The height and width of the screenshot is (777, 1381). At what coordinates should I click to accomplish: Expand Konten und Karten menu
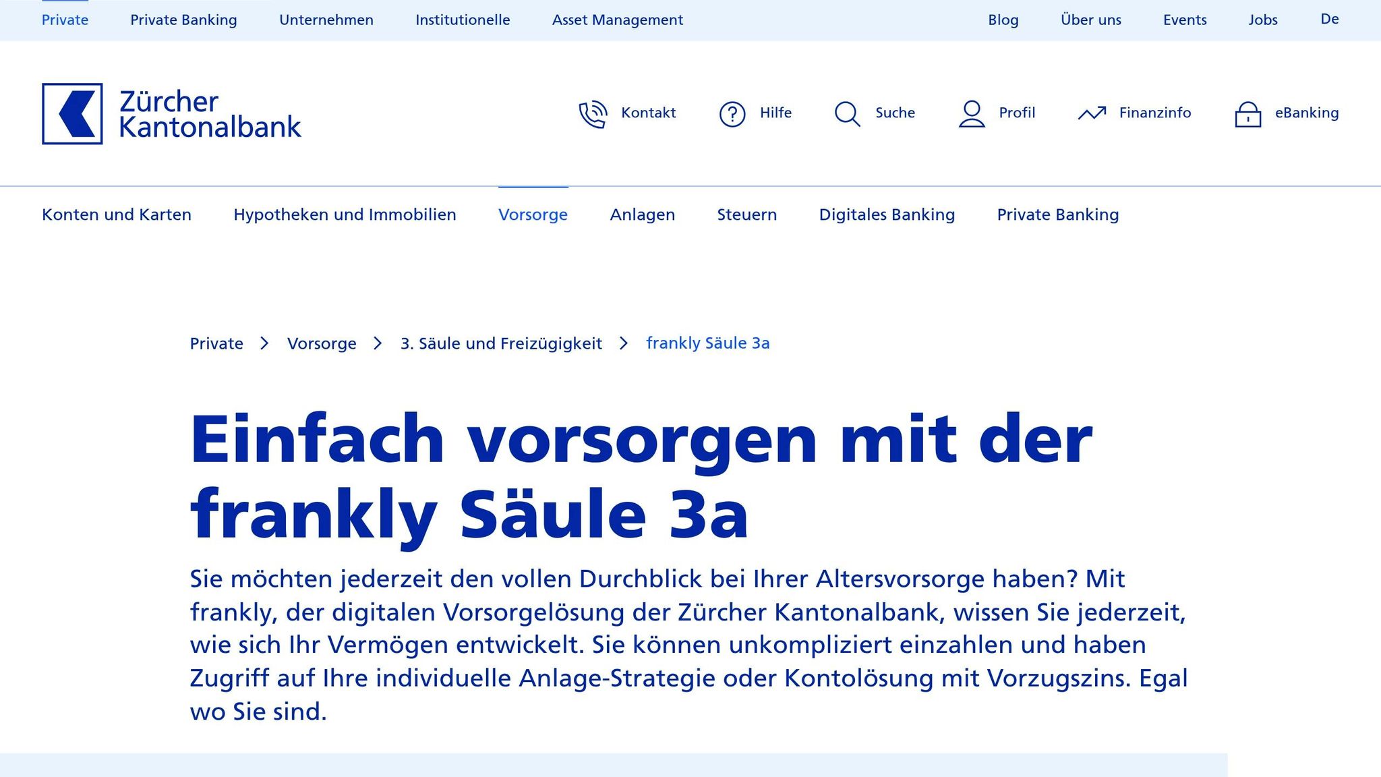(117, 214)
